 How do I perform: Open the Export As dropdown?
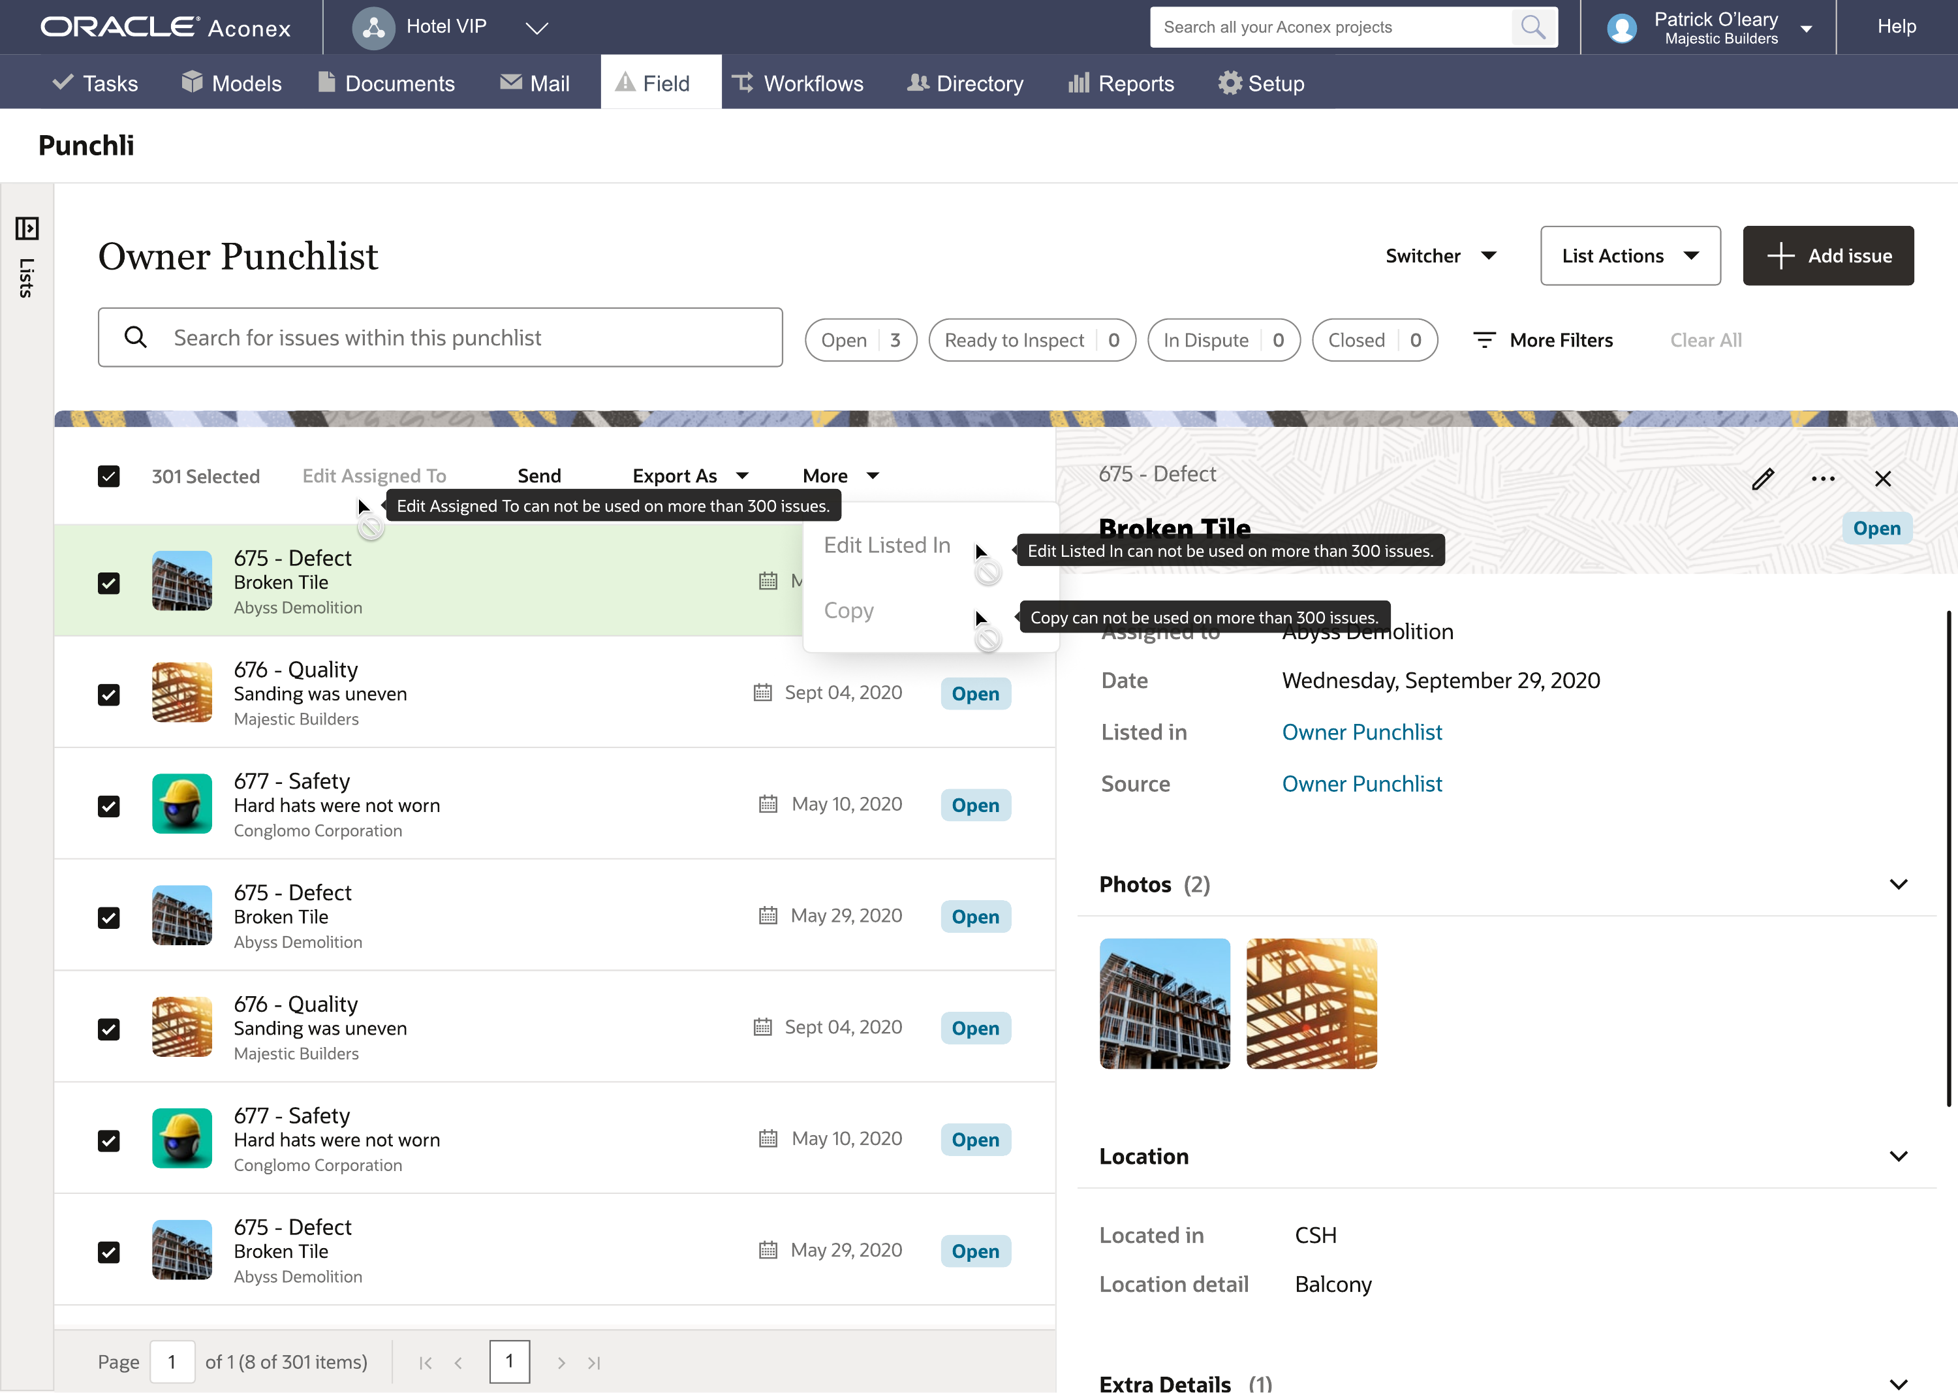(691, 476)
